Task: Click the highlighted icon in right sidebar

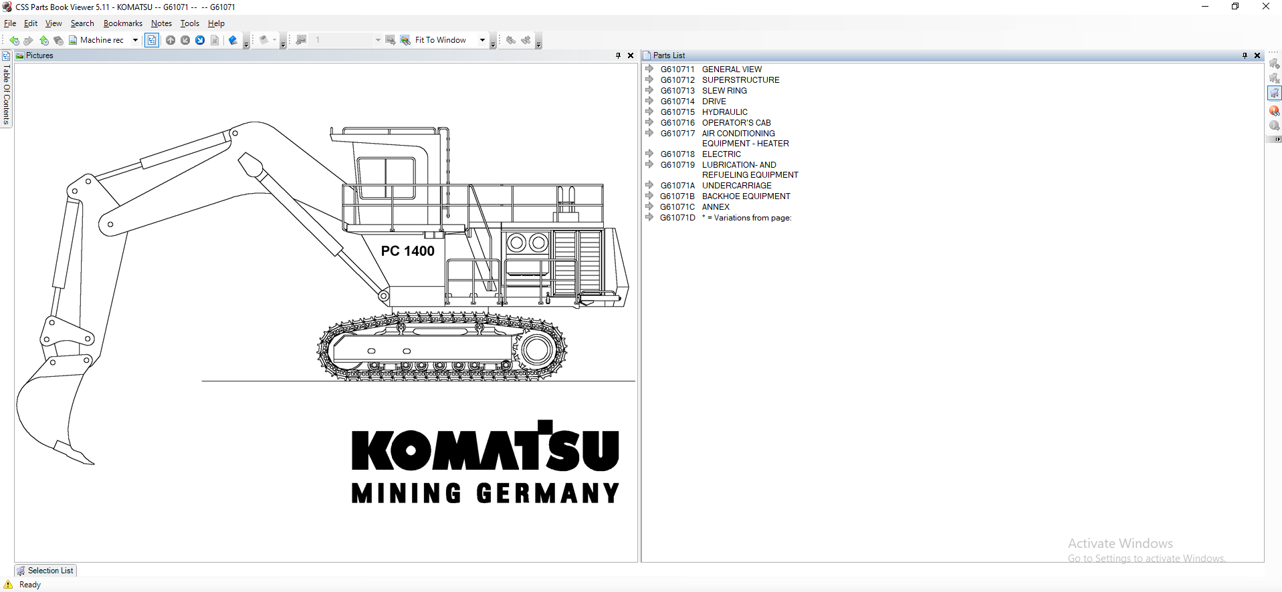Action: click(x=1274, y=93)
